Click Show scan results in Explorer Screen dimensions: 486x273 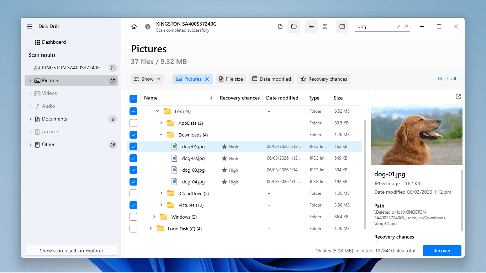(72, 251)
